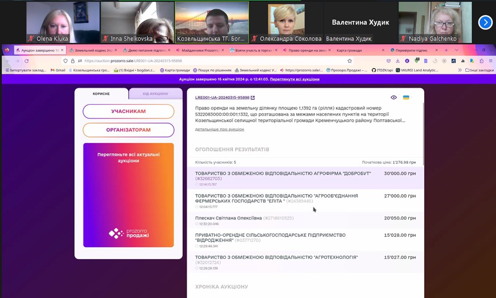496x298 pixels.
Task: Switch to the 'КОРИСНЕ' tab
Action: pos(101,94)
